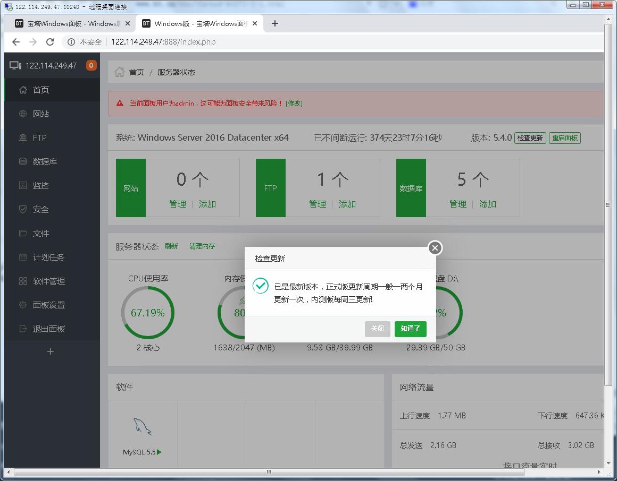Click the monitoring icon beside 监控

[x=23, y=185]
